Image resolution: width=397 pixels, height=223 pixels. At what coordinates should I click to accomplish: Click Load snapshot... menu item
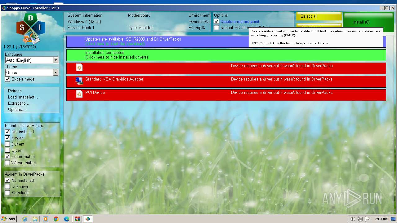tap(23, 97)
